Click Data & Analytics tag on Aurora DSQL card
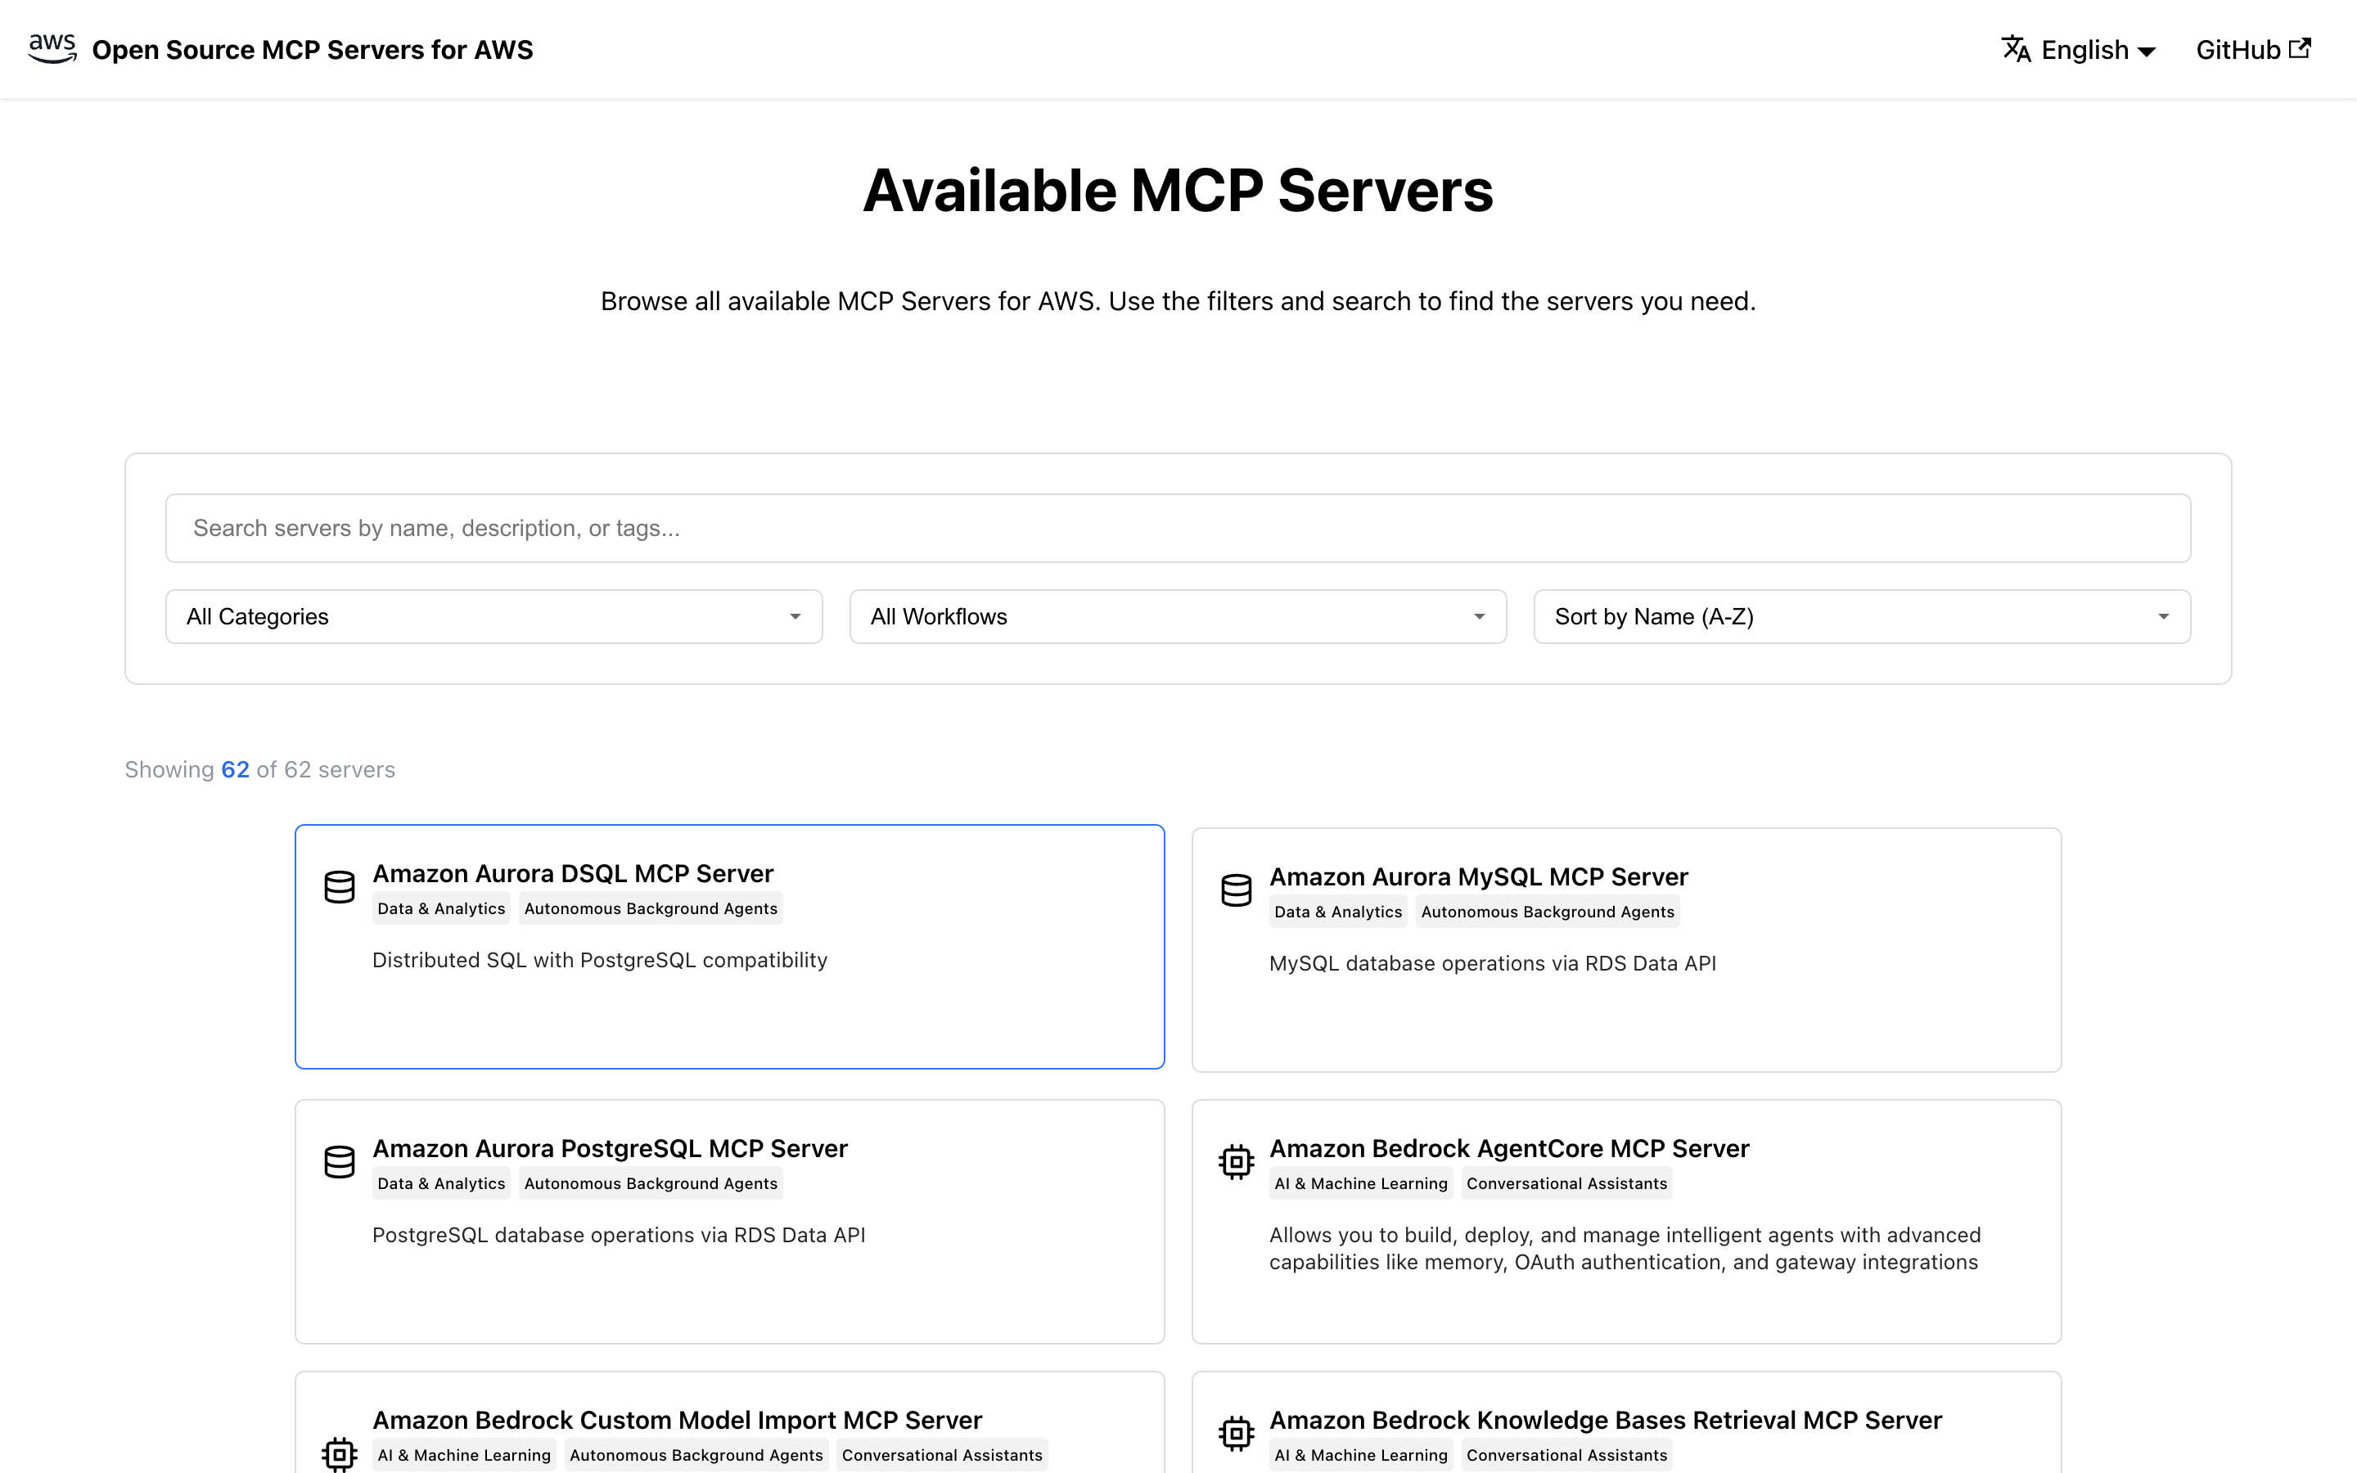 pos(441,909)
